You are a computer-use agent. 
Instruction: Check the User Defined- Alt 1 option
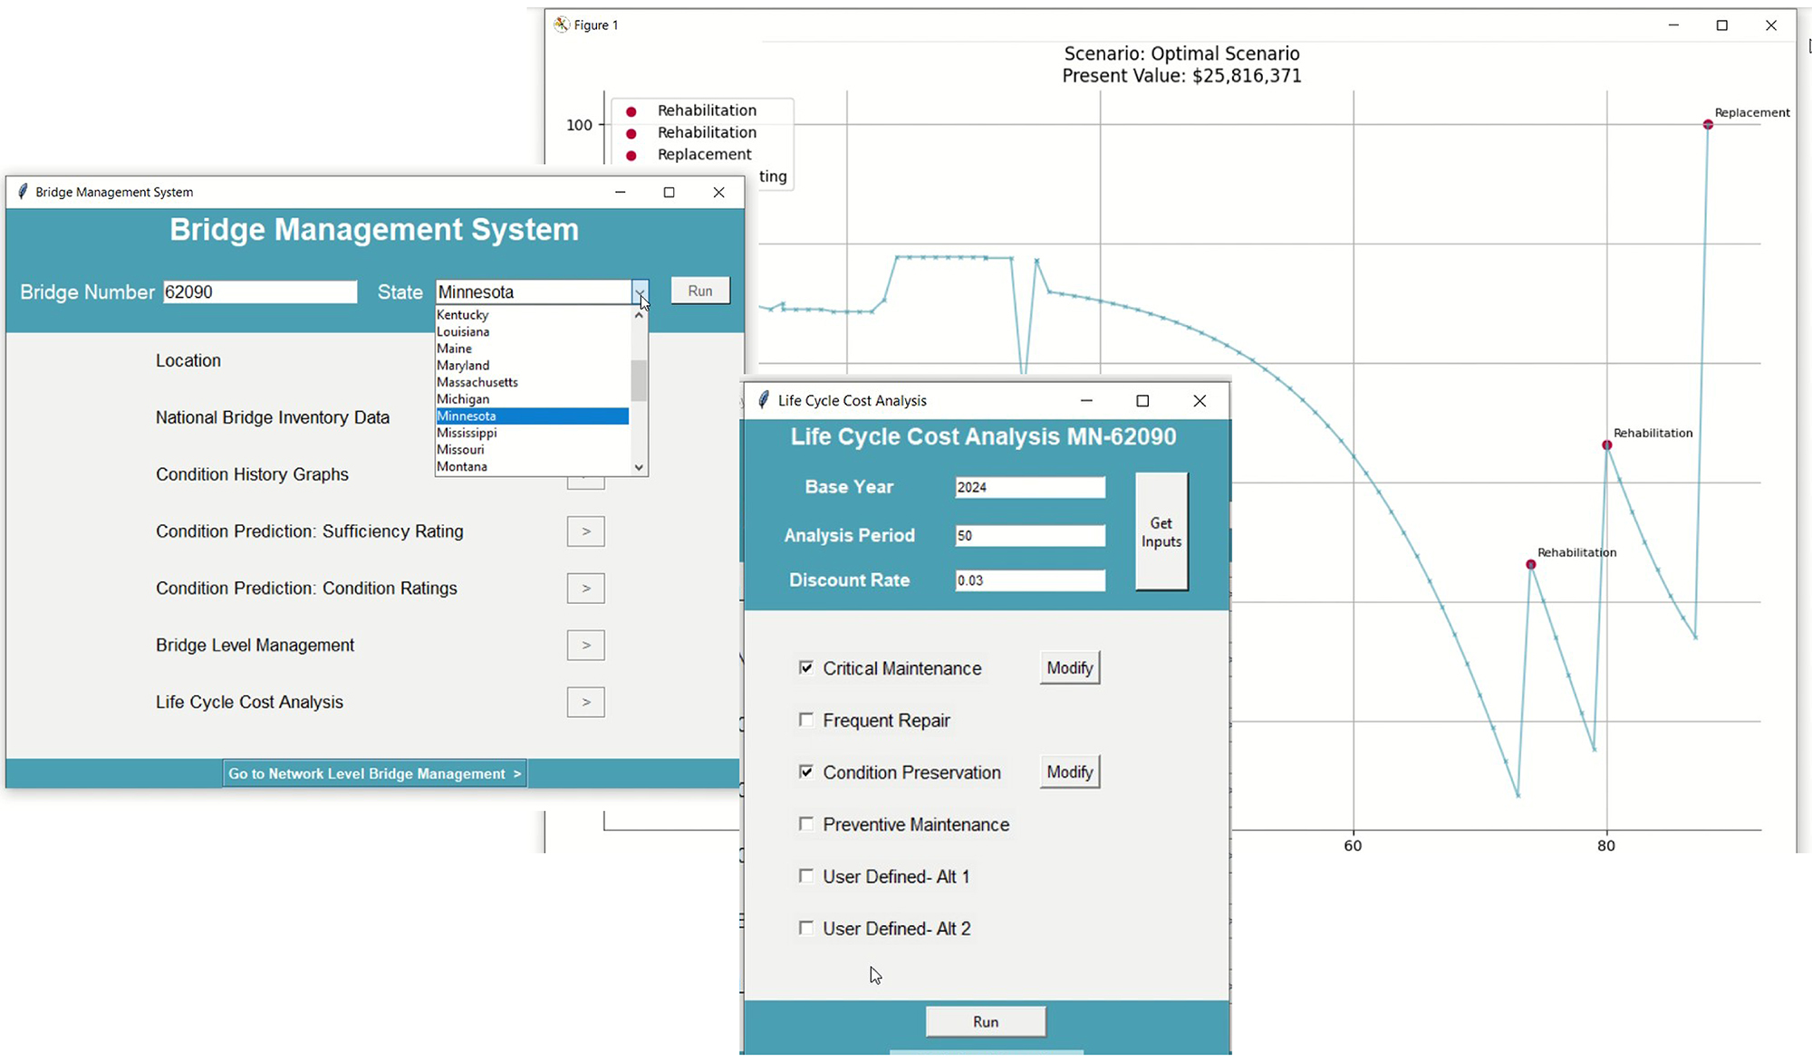[805, 876]
